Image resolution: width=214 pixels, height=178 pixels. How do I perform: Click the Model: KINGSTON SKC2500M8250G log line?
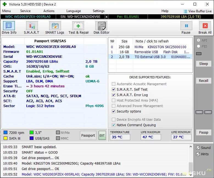tap(71, 163)
